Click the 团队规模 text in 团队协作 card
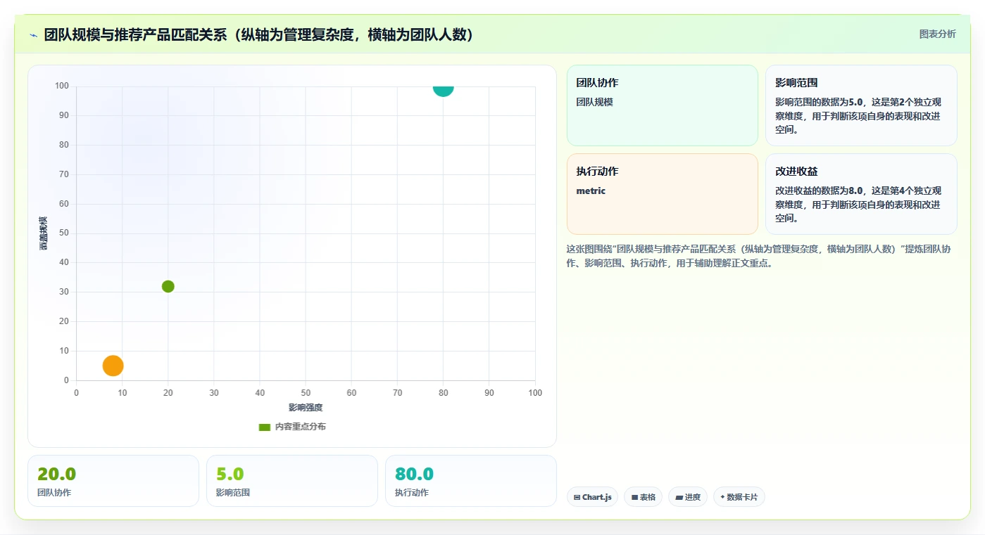Viewport: 985px width, 535px height. [x=595, y=102]
